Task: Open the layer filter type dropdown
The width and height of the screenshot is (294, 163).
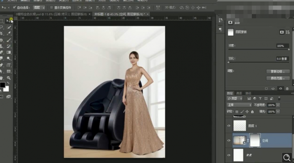Action: click(x=234, y=98)
